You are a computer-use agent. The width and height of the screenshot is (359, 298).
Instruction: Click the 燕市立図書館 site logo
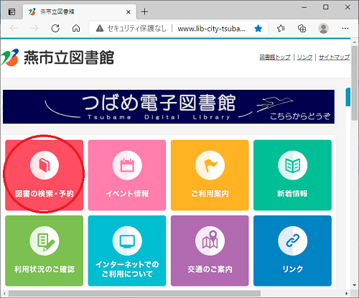(x=57, y=57)
